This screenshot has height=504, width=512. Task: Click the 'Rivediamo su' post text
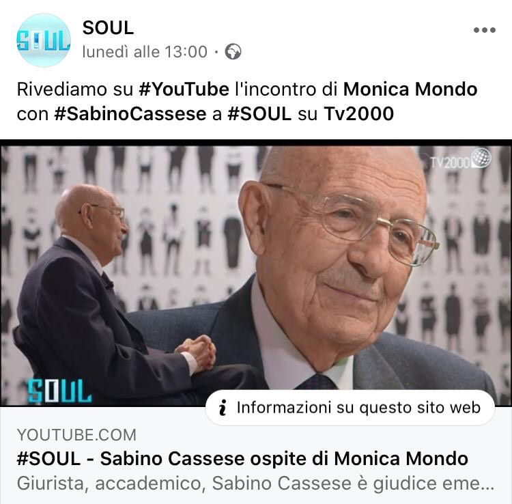(x=71, y=89)
